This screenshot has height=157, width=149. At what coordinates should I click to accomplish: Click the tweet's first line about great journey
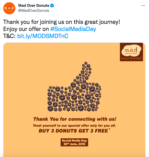[62, 22]
